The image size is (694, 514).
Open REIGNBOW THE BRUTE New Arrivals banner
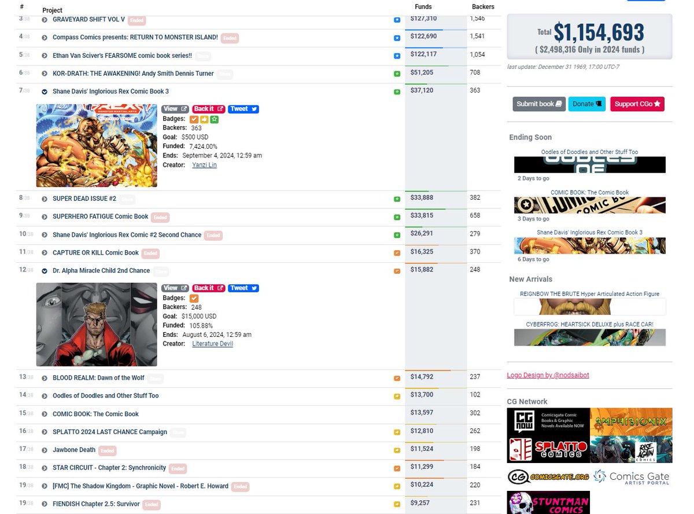pos(590,306)
